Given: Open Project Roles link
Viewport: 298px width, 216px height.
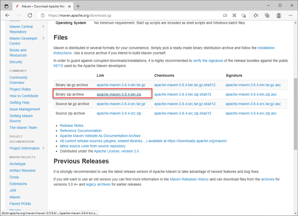Looking at the screenshot, I should tap(20, 89).
